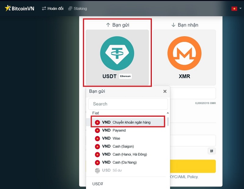244x189 pixels.
Task: Click the Hoán đổi swap arrows icon
Action: pyautogui.click(x=44, y=9)
